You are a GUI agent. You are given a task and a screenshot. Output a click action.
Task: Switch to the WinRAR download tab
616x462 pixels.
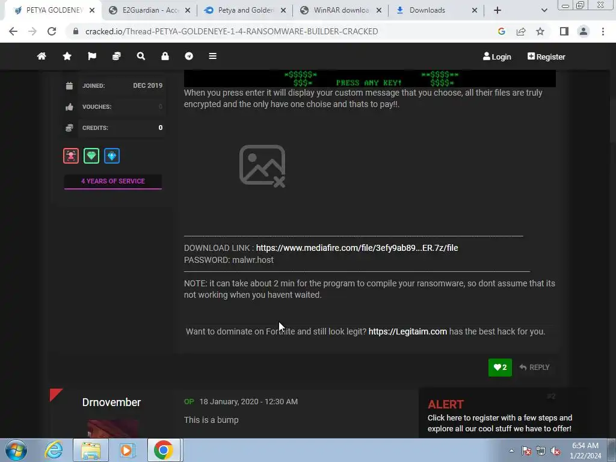click(x=342, y=10)
